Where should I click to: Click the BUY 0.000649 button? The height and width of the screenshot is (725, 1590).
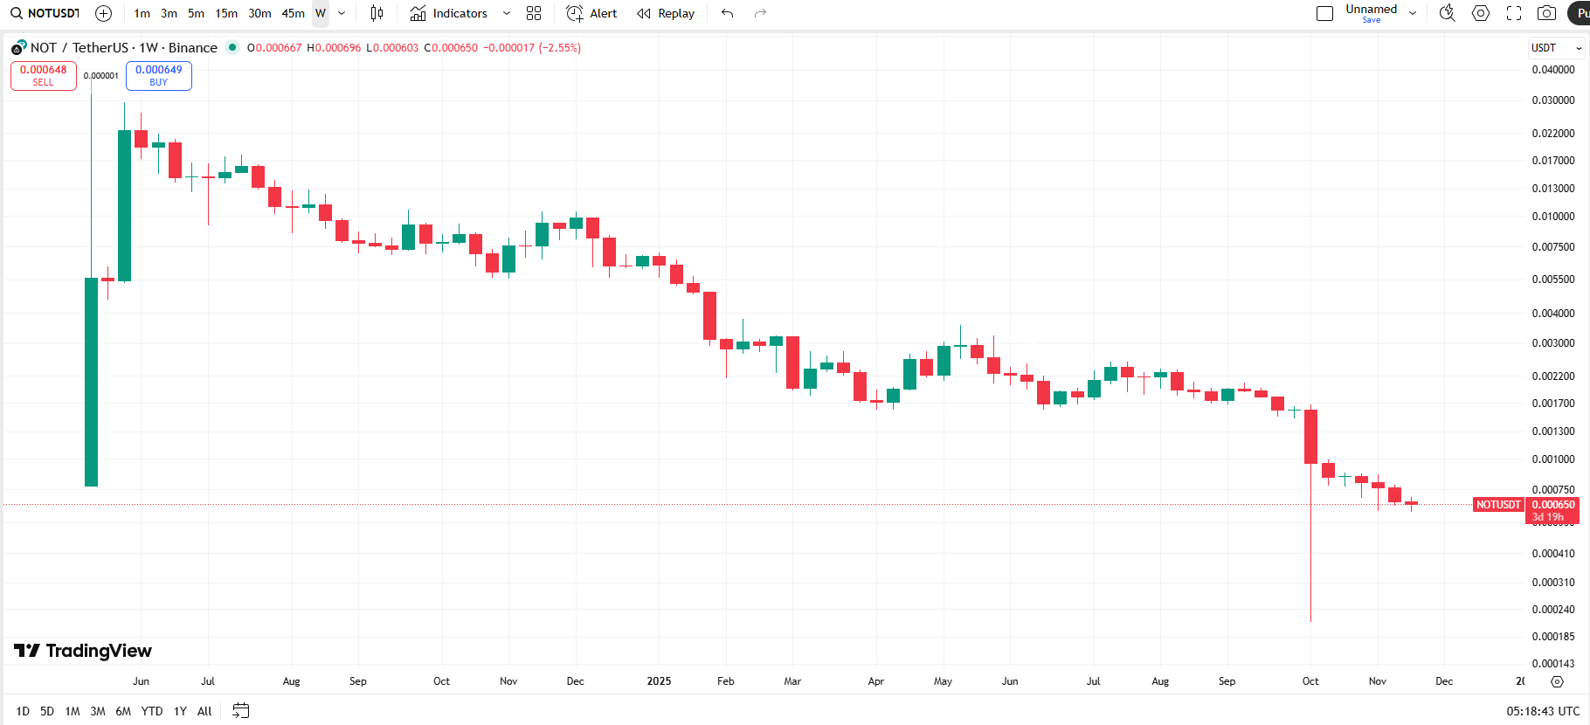click(x=159, y=76)
